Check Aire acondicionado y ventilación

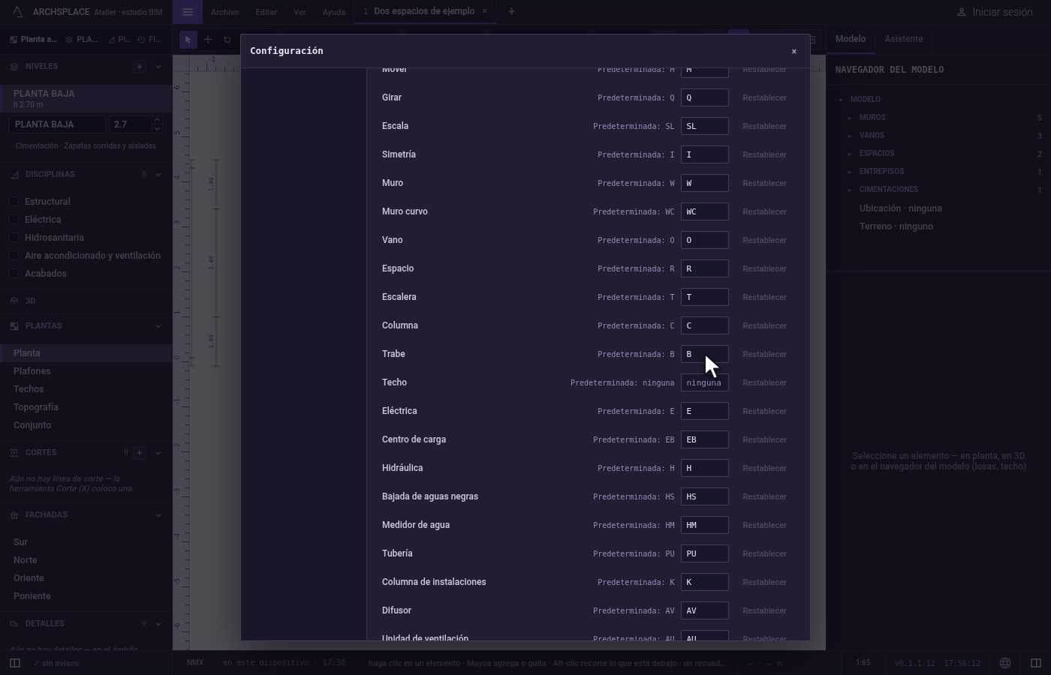[x=14, y=256]
